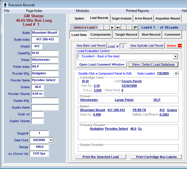This screenshot has width=187, height=169.
Task: Click the empty Grain wt field
Action: pyautogui.click(x=38, y=114)
